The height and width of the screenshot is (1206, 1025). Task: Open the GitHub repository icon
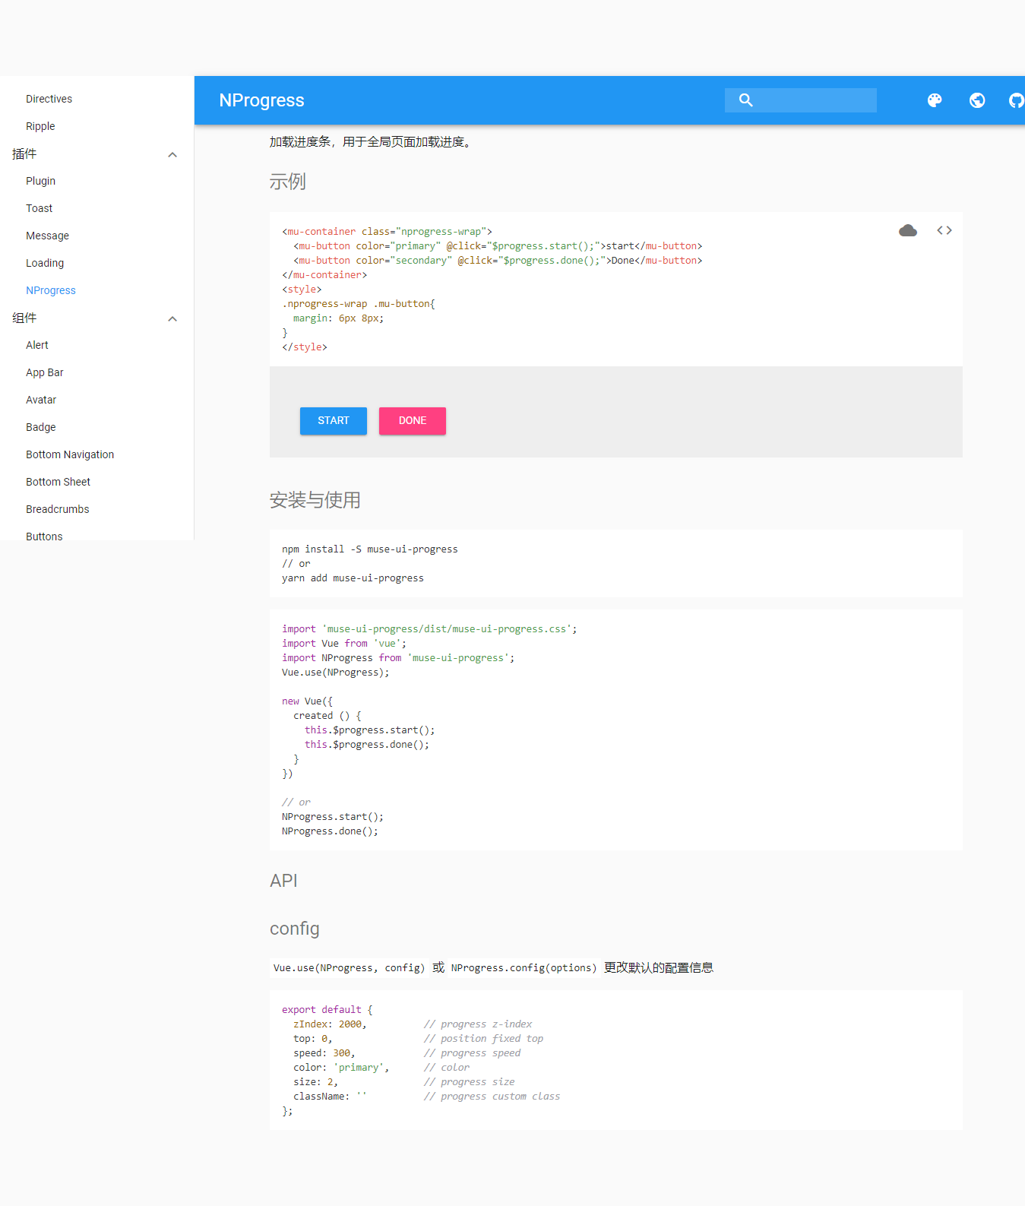(x=1017, y=100)
